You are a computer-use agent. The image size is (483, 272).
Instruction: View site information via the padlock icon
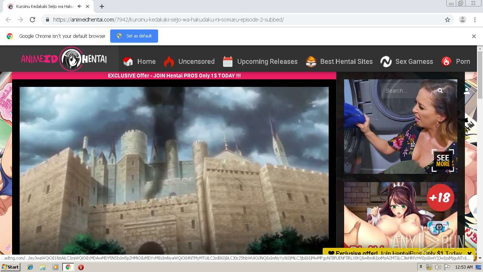coord(47,20)
